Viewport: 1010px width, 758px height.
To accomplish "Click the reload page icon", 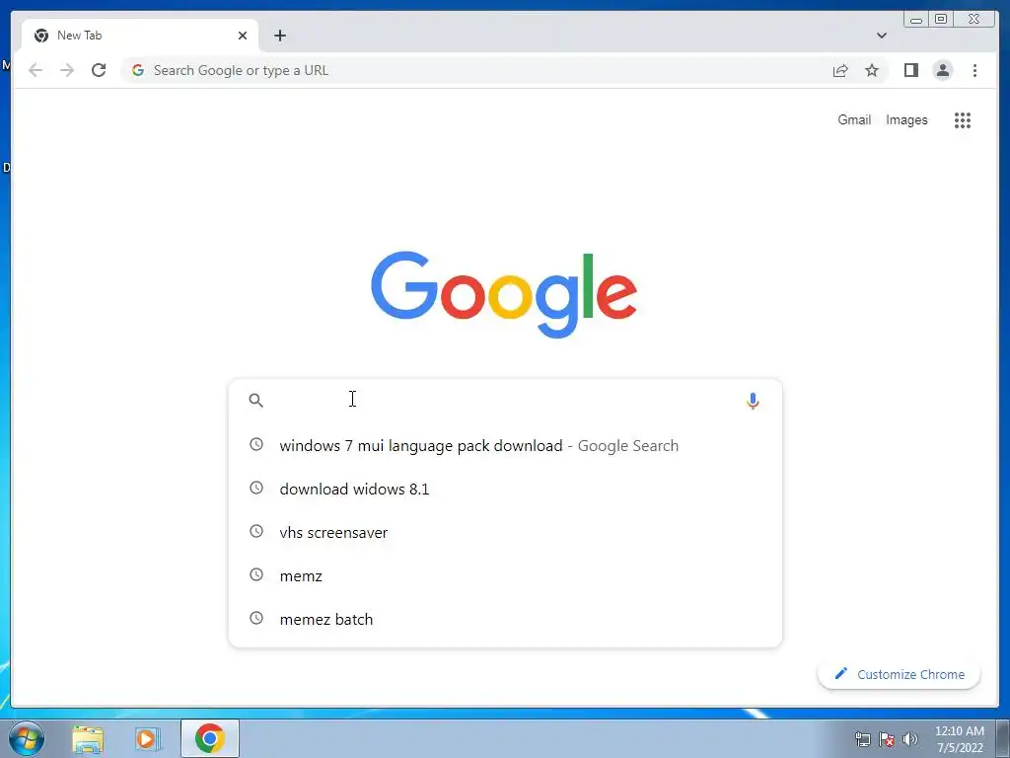I will point(99,70).
